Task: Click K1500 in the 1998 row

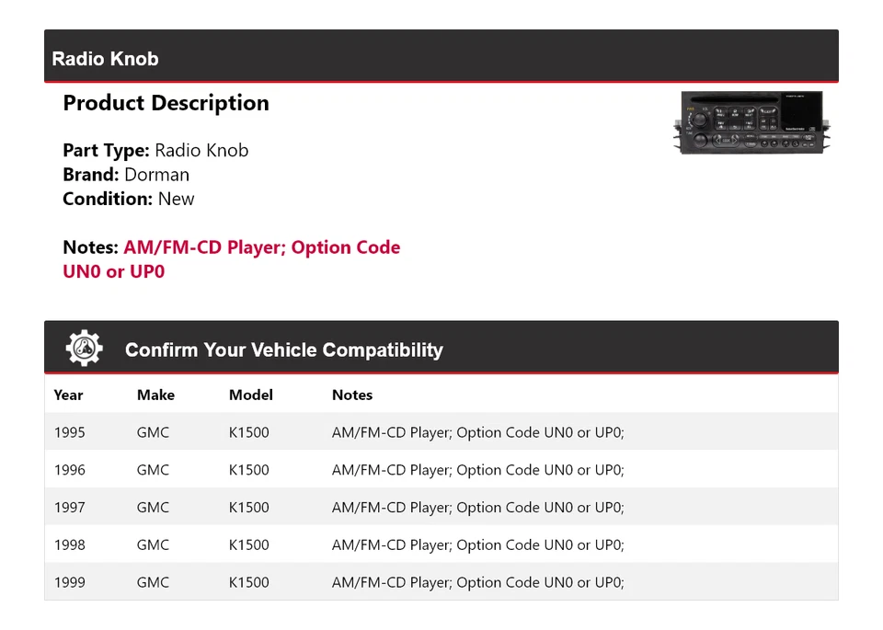Action: click(249, 544)
